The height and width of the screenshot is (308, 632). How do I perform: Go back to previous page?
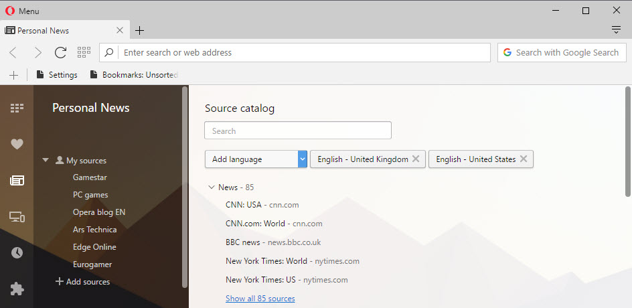pyautogui.click(x=13, y=52)
